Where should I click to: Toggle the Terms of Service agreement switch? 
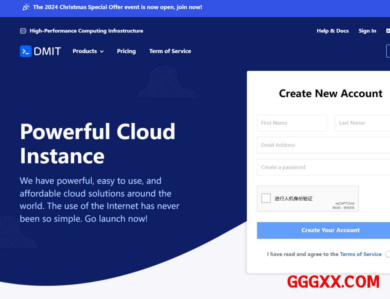[387, 254]
